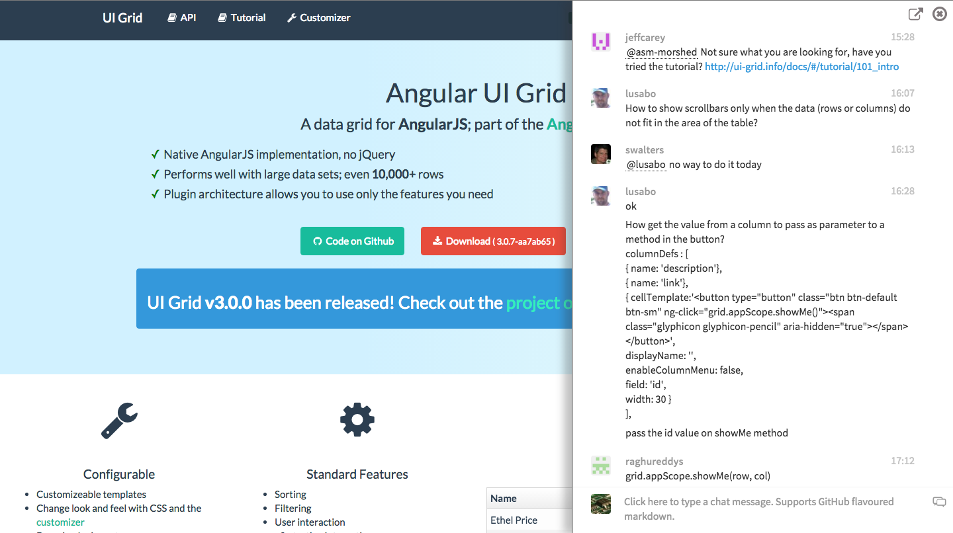The width and height of the screenshot is (953, 533).
Task: Click the wrench icon next to Customizer
Action: click(x=291, y=18)
